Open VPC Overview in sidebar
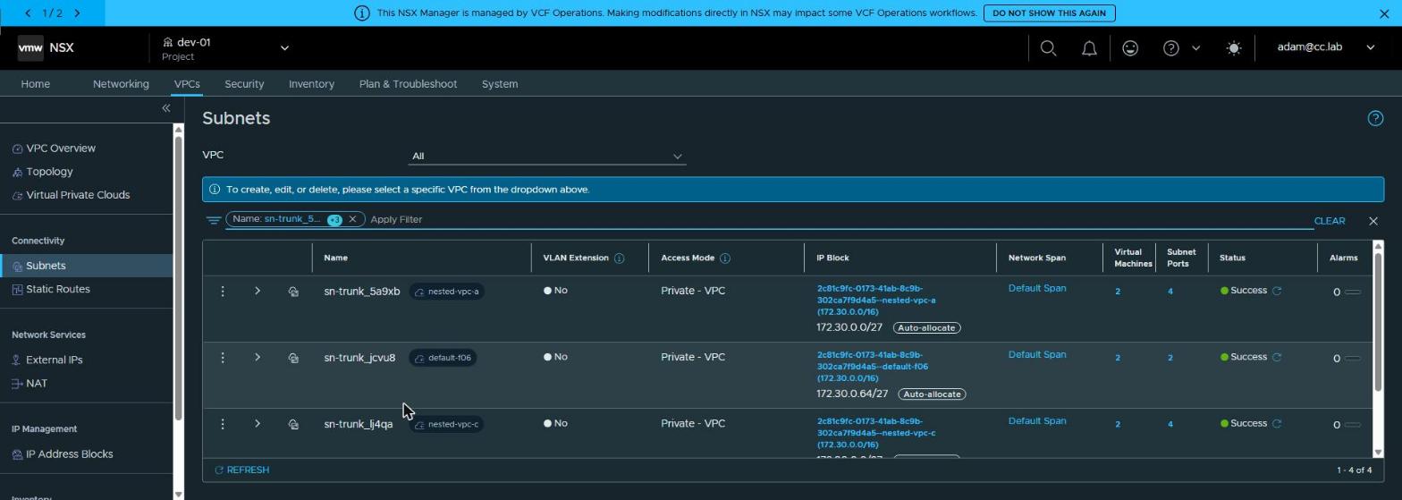Image resolution: width=1402 pixels, height=500 pixels. pos(60,148)
